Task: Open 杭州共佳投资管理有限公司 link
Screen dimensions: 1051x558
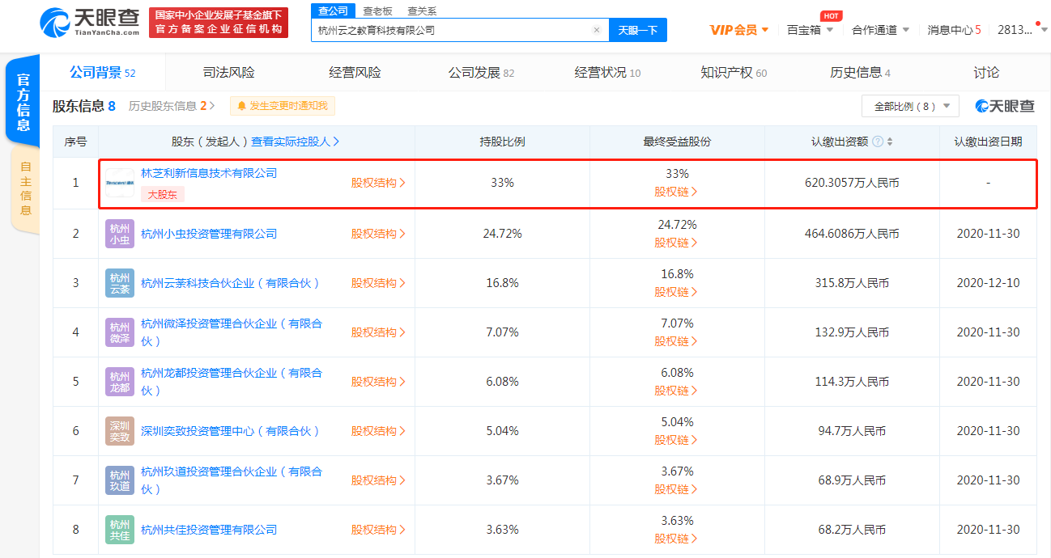Action: coord(209,530)
